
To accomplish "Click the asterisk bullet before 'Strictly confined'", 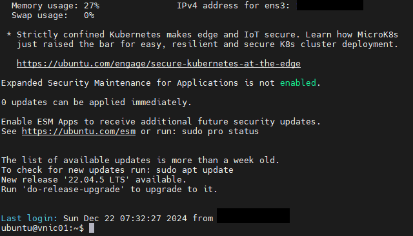I will tap(9, 34).
